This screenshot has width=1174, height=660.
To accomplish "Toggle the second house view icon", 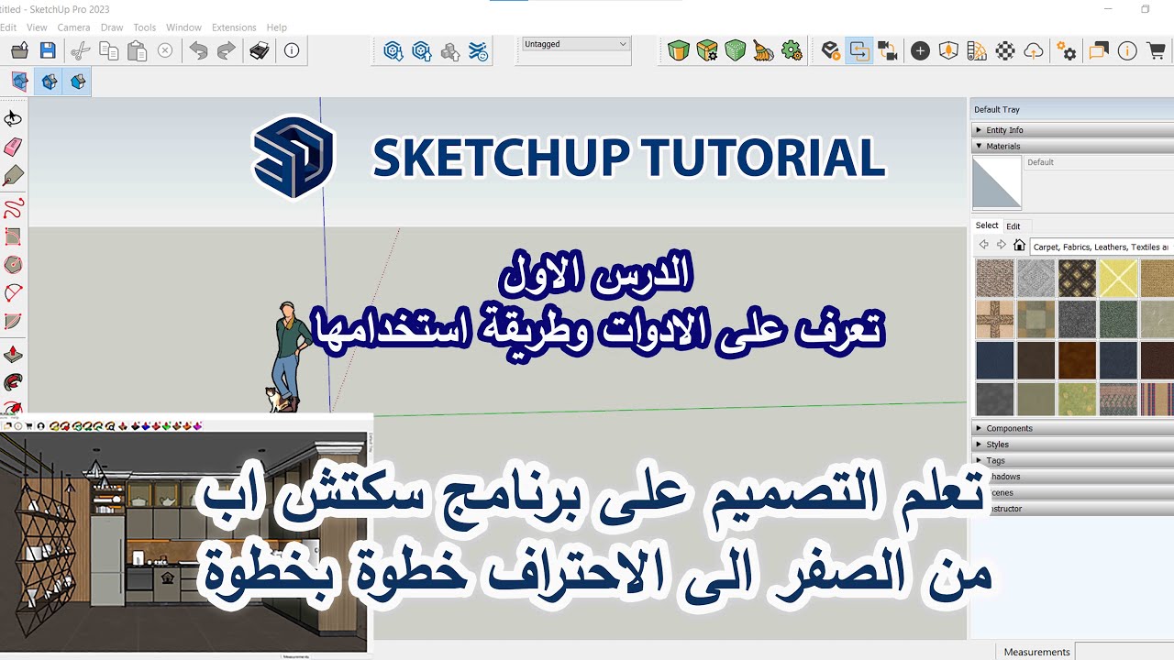I will (x=78, y=82).
